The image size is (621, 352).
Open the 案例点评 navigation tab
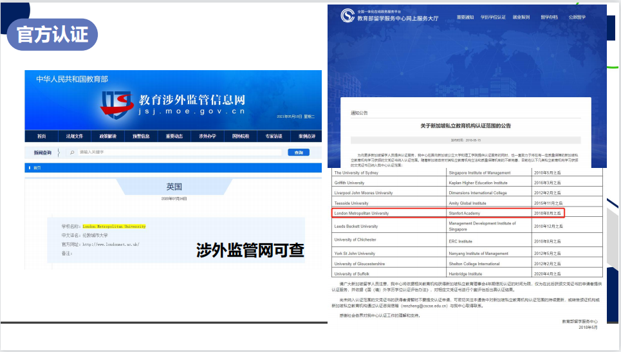click(306, 136)
